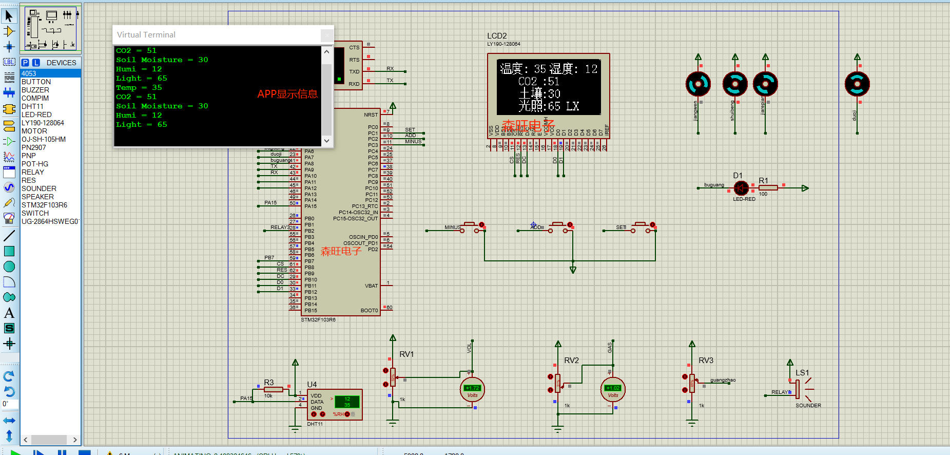The height and width of the screenshot is (455, 950).
Task: Click the 'P' pick devices button
Action: [25, 63]
